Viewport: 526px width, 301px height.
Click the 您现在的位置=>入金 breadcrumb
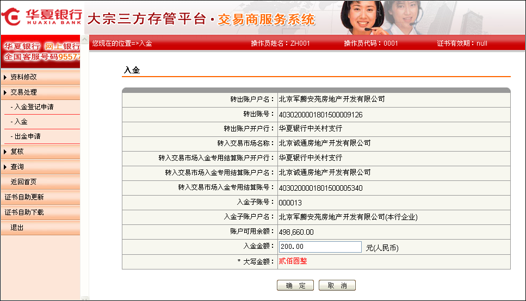tap(122, 43)
